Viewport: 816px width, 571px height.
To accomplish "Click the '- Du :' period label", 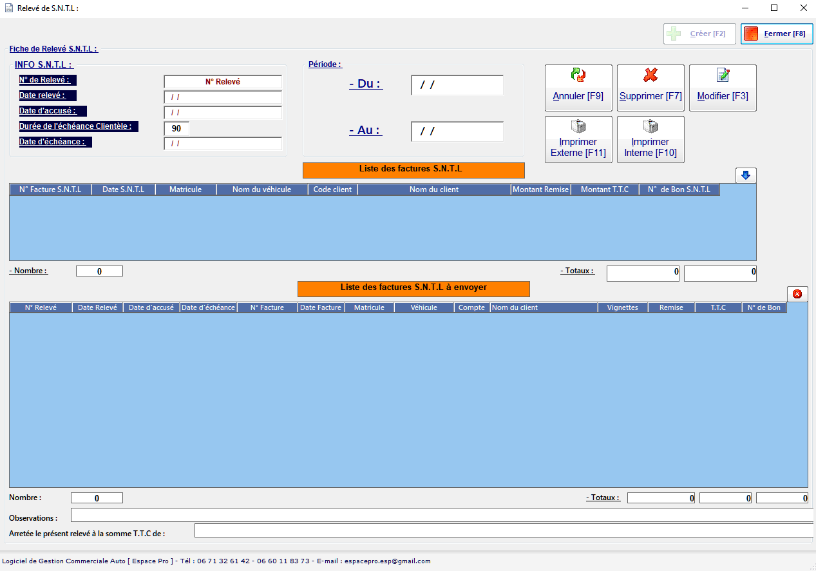I will (x=366, y=84).
